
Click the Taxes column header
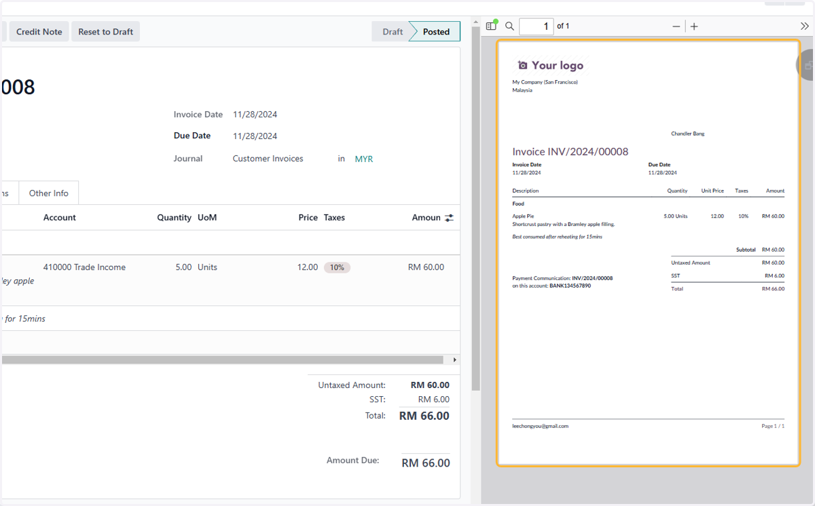[334, 218]
